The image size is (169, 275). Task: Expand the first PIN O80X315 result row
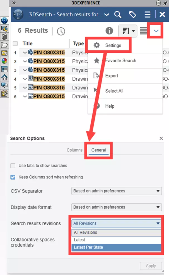(x=25, y=52)
